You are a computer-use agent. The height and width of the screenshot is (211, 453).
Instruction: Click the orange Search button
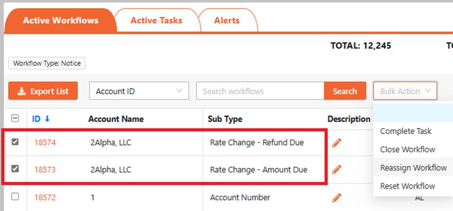click(345, 91)
